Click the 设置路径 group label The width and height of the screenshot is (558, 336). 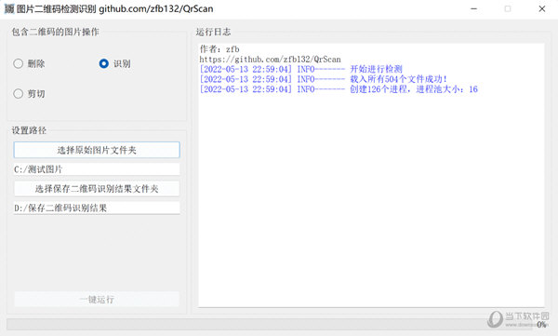[x=29, y=130]
